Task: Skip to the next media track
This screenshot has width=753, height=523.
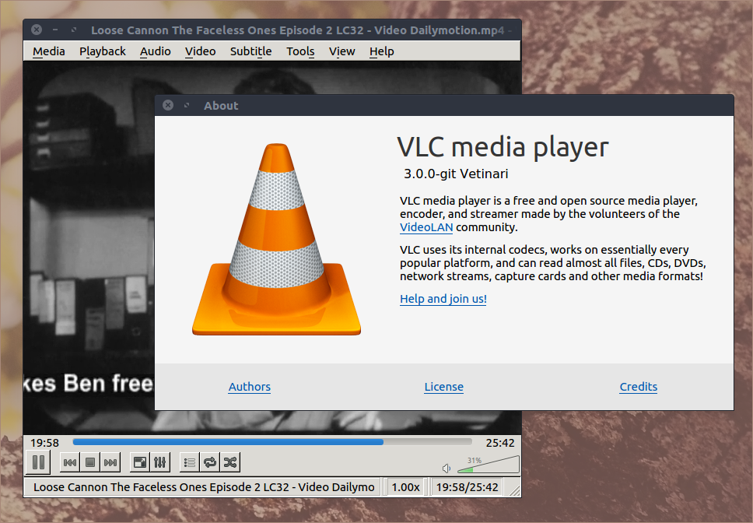Action: click(x=110, y=462)
